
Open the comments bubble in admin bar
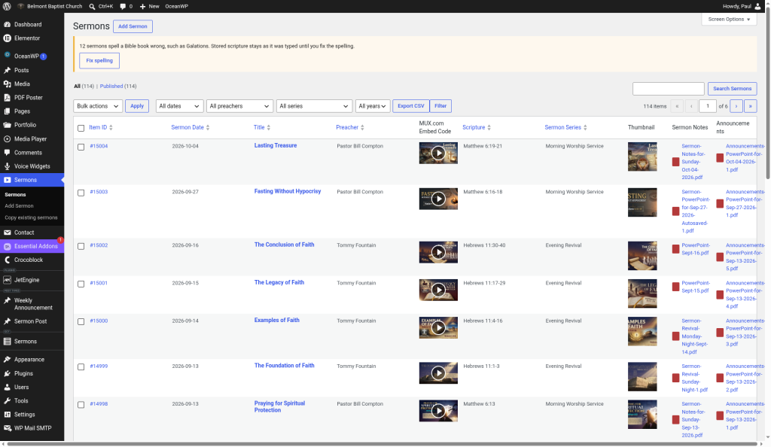pyautogui.click(x=123, y=6)
